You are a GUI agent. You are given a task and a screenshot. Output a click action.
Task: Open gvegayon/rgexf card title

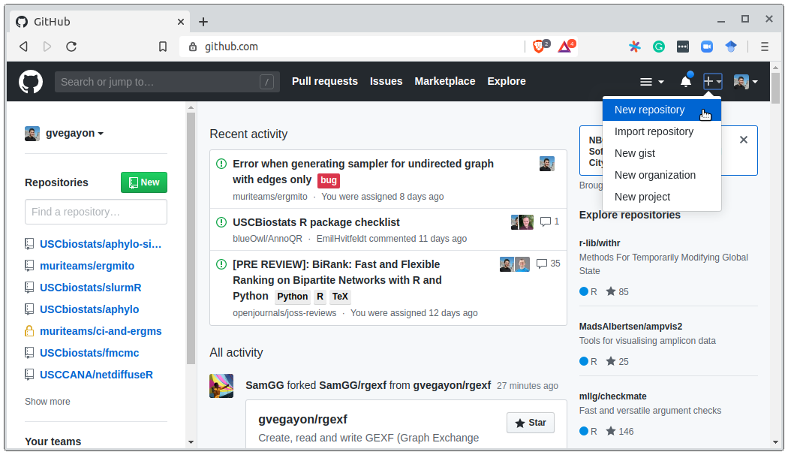tap(302, 419)
